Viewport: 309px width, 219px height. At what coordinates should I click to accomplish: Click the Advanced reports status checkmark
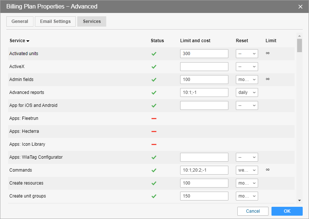(154, 92)
